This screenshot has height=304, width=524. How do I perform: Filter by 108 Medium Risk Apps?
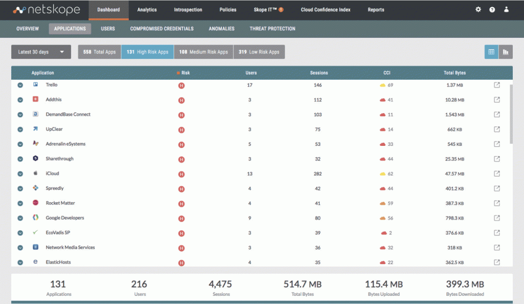(x=204, y=52)
